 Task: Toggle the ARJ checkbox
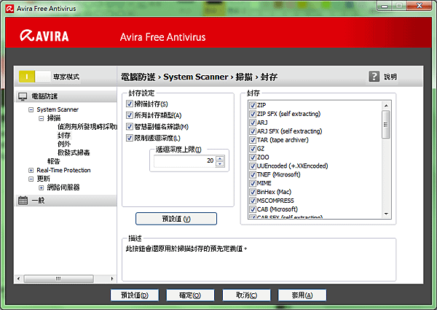tap(253, 123)
